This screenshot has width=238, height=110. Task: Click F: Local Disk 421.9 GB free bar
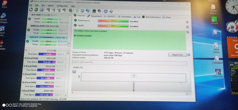[45, 78]
